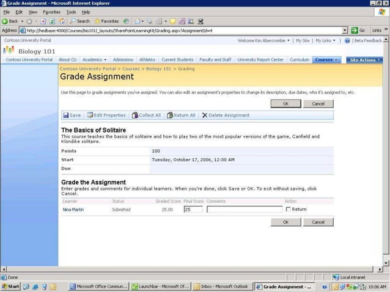
Task: Click the Return All icon
Action: point(170,115)
